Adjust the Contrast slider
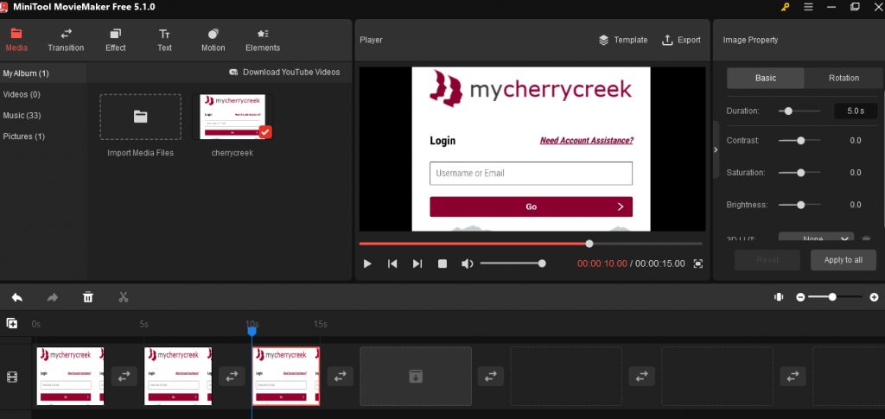The height and width of the screenshot is (419, 885). pos(799,141)
